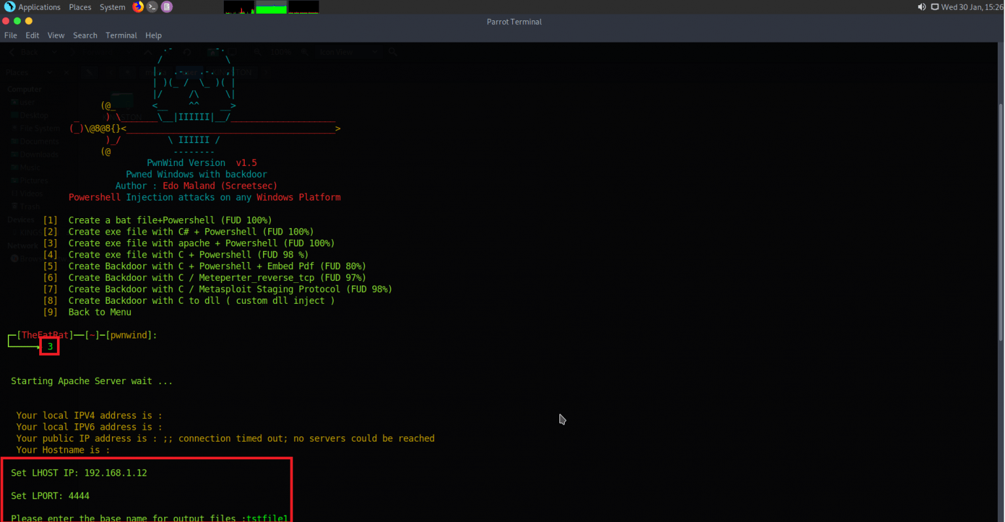Open the Terminal menu
The width and height of the screenshot is (1005, 522).
click(121, 35)
